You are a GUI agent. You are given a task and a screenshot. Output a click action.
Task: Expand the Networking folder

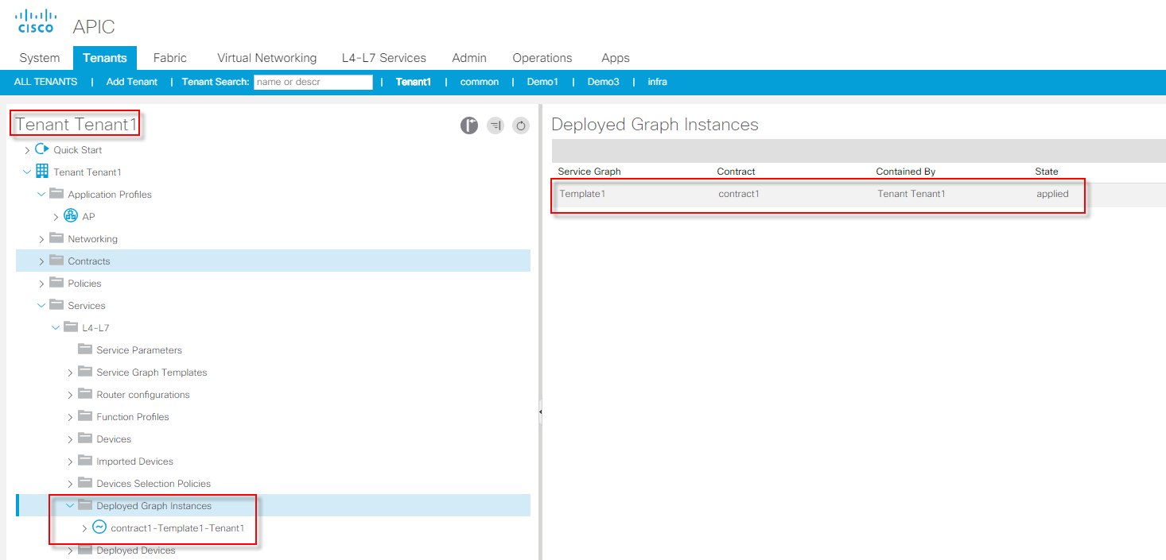42,239
